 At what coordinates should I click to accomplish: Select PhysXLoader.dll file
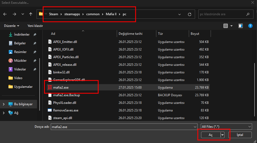(x=65, y=103)
